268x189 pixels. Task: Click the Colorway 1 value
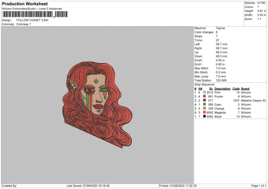[24, 24]
